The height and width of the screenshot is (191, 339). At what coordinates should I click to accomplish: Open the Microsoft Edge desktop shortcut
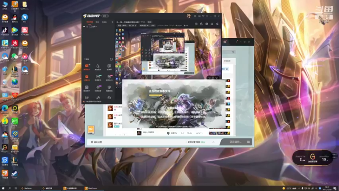(5, 109)
